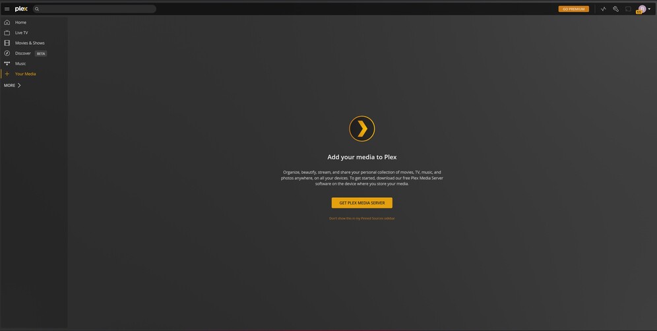Toggle the sidebar with the hamburger menu icon

7,9
